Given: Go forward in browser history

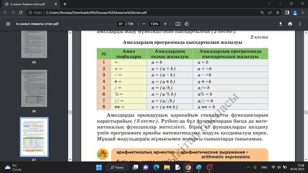Looking at the screenshot, I should click(13, 12).
